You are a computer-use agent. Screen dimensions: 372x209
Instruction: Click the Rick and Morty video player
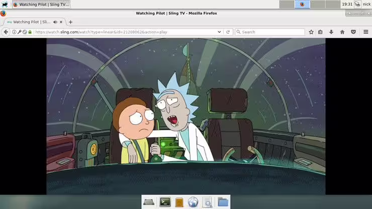pyautogui.click(x=186, y=116)
